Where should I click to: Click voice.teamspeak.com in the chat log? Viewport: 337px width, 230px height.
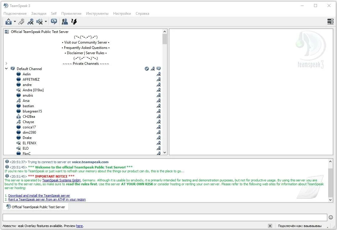(90, 162)
